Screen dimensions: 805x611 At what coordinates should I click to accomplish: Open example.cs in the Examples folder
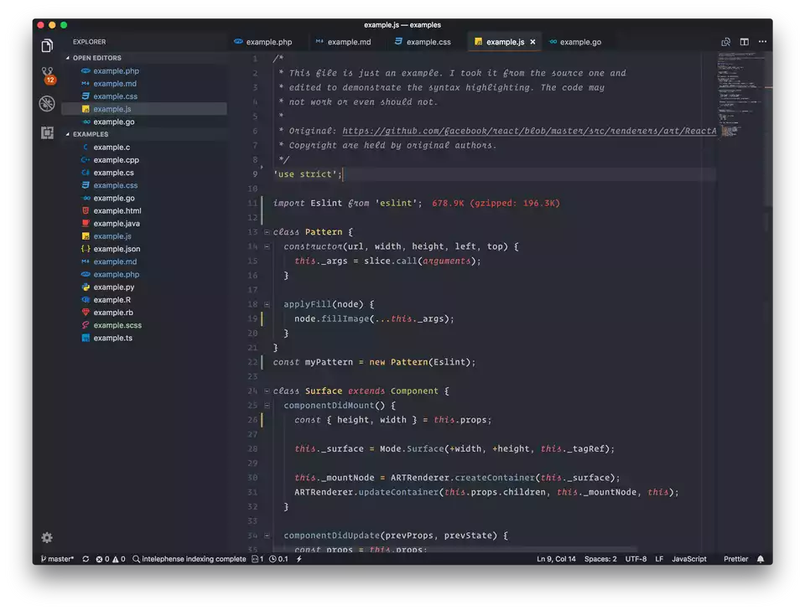pos(143,173)
